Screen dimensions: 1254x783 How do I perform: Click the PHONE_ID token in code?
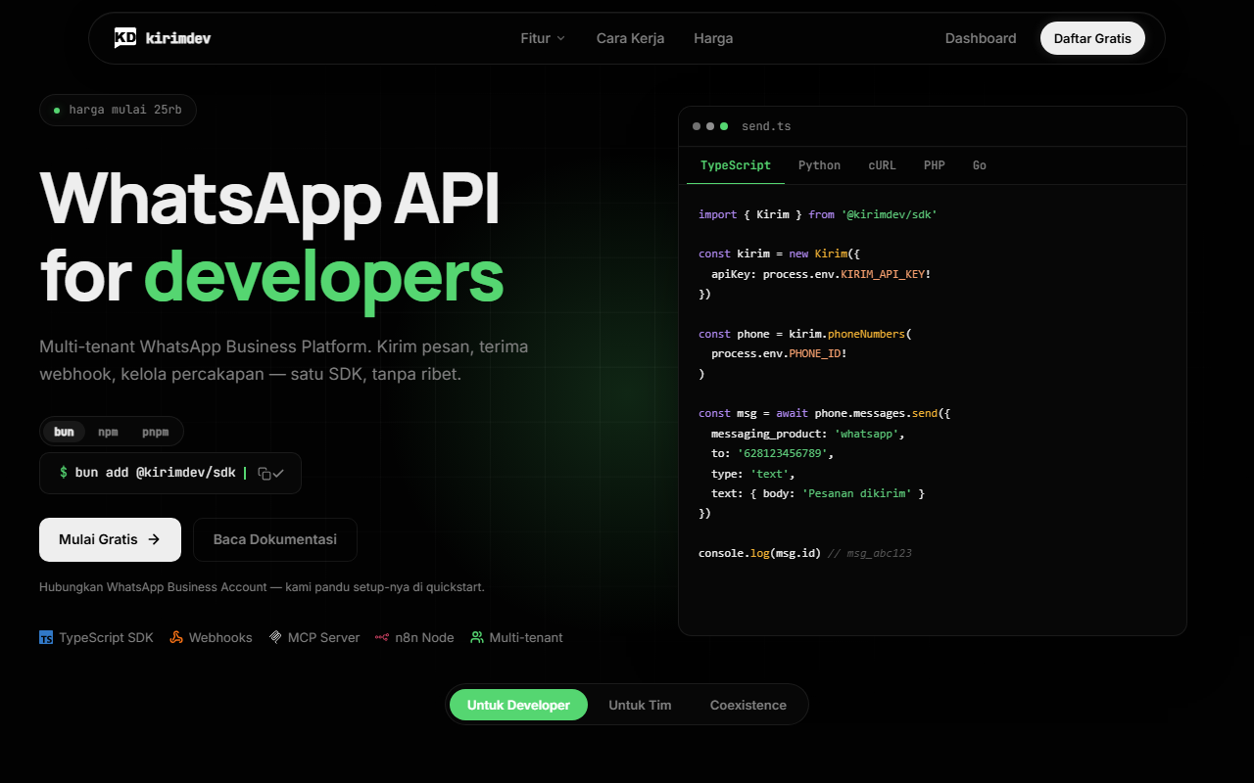click(815, 353)
